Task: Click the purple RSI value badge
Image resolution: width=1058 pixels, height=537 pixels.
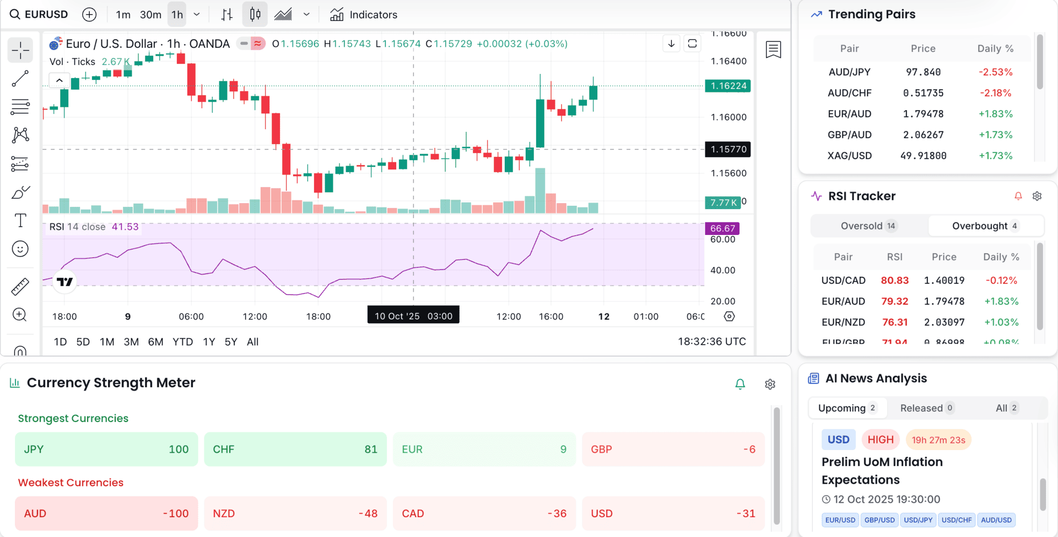Action: [722, 227]
